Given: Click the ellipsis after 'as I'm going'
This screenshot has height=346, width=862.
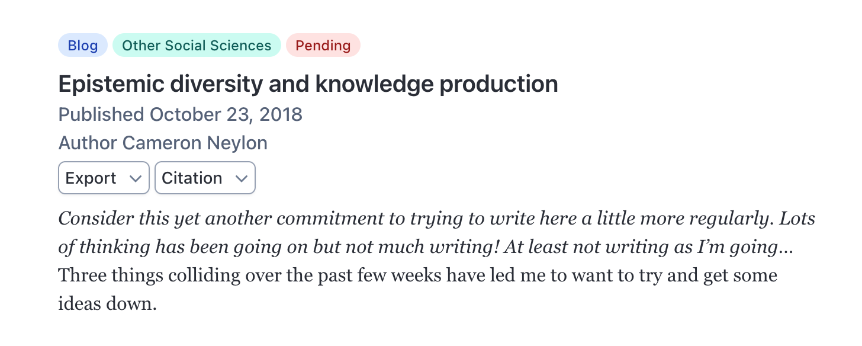Looking at the screenshot, I should [786, 248].
